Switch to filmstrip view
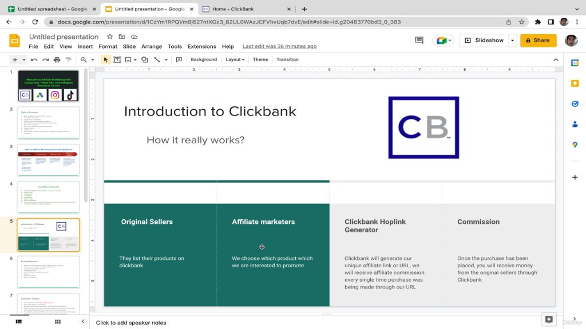 (x=19, y=322)
